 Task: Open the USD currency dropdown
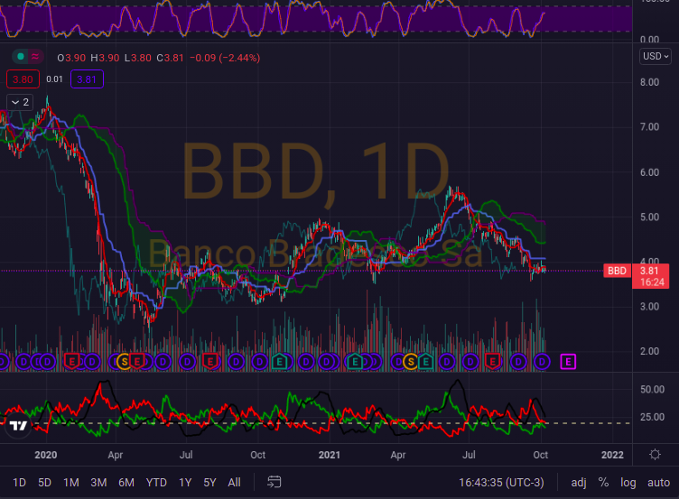pyautogui.click(x=656, y=56)
